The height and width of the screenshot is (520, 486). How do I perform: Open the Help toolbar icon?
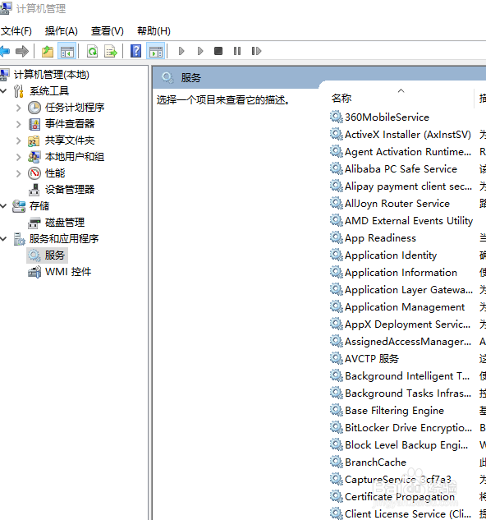point(136,51)
